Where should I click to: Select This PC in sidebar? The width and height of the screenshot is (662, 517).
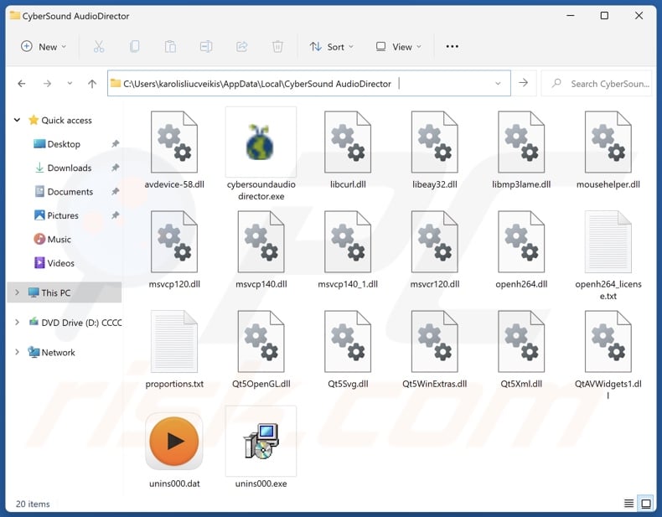[65, 292]
